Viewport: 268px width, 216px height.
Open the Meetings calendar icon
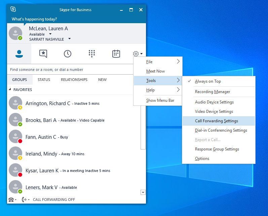tap(116, 54)
